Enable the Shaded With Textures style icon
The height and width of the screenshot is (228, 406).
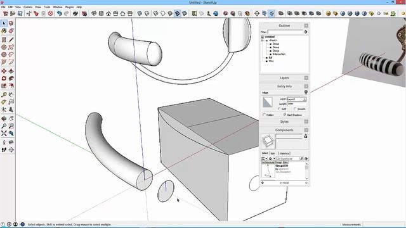point(178,13)
